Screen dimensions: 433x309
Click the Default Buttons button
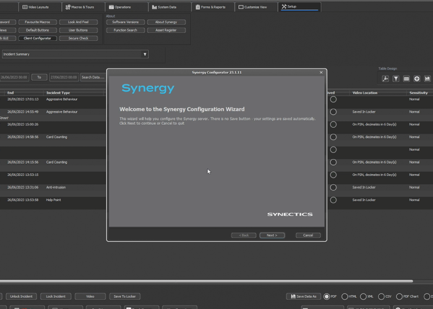click(38, 30)
